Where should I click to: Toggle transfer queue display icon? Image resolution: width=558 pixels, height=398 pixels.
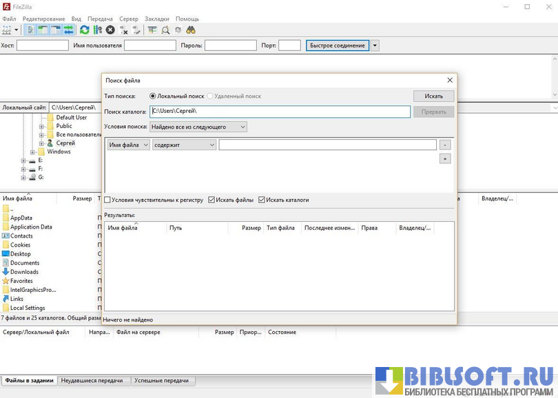(x=69, y=30)
